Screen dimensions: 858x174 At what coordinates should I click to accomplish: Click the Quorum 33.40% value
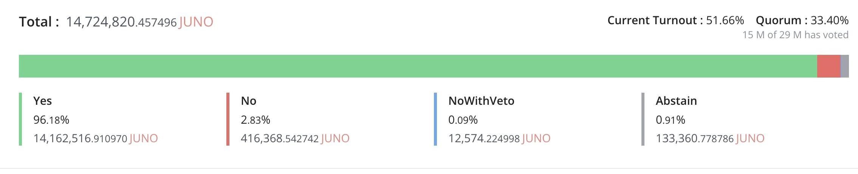[x=829, y=20]
